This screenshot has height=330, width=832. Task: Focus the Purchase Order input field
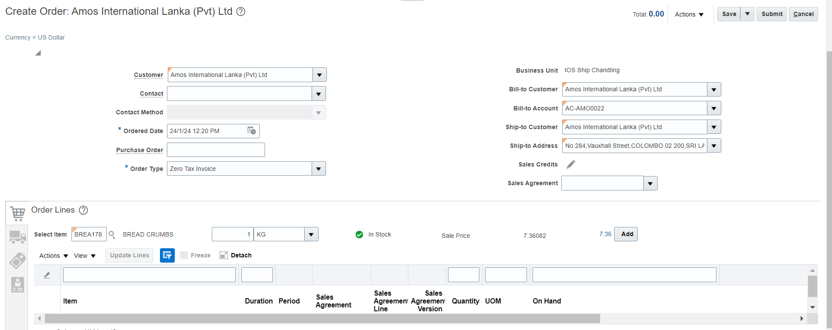[216, 150]
